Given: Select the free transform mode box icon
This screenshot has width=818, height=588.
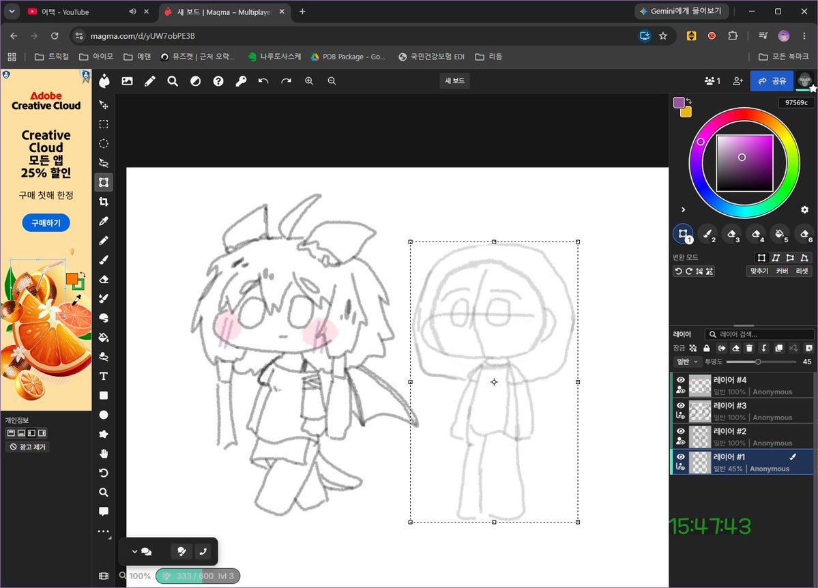Looking at the screenshot, I should pos(761,258).
